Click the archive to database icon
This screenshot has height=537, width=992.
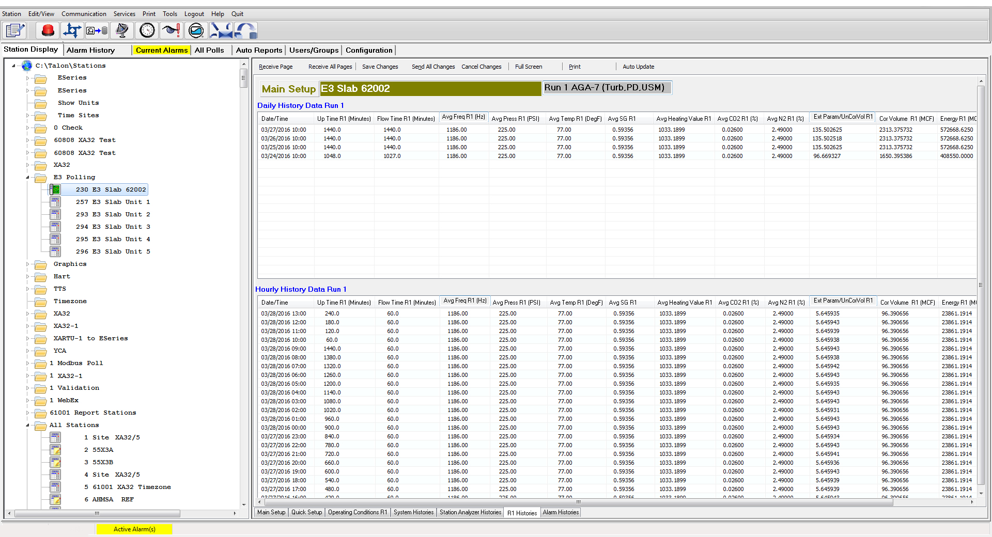point(97,30)
